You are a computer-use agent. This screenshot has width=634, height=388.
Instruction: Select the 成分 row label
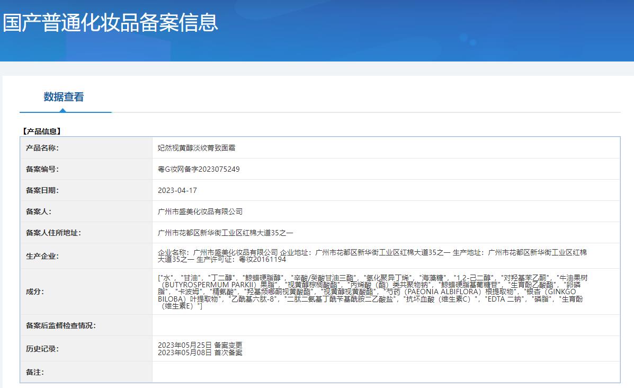coord(35,292)
